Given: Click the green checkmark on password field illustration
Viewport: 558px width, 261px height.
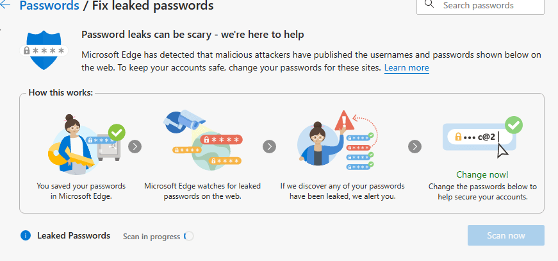Looking at the screenshot, I should tap(514, 125).
